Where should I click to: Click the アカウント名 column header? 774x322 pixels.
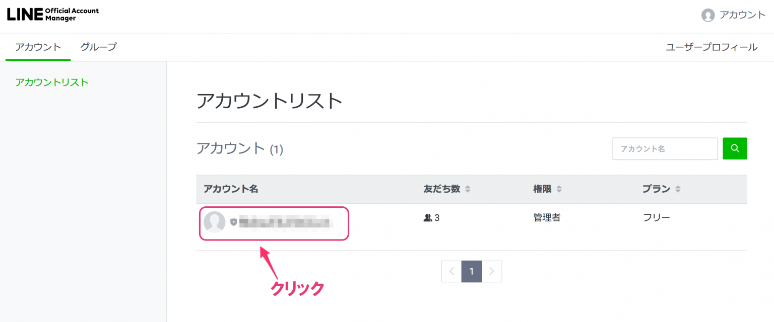click(231, 189)
